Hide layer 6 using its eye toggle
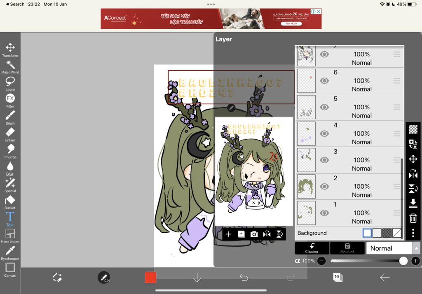 pos(324,81)
